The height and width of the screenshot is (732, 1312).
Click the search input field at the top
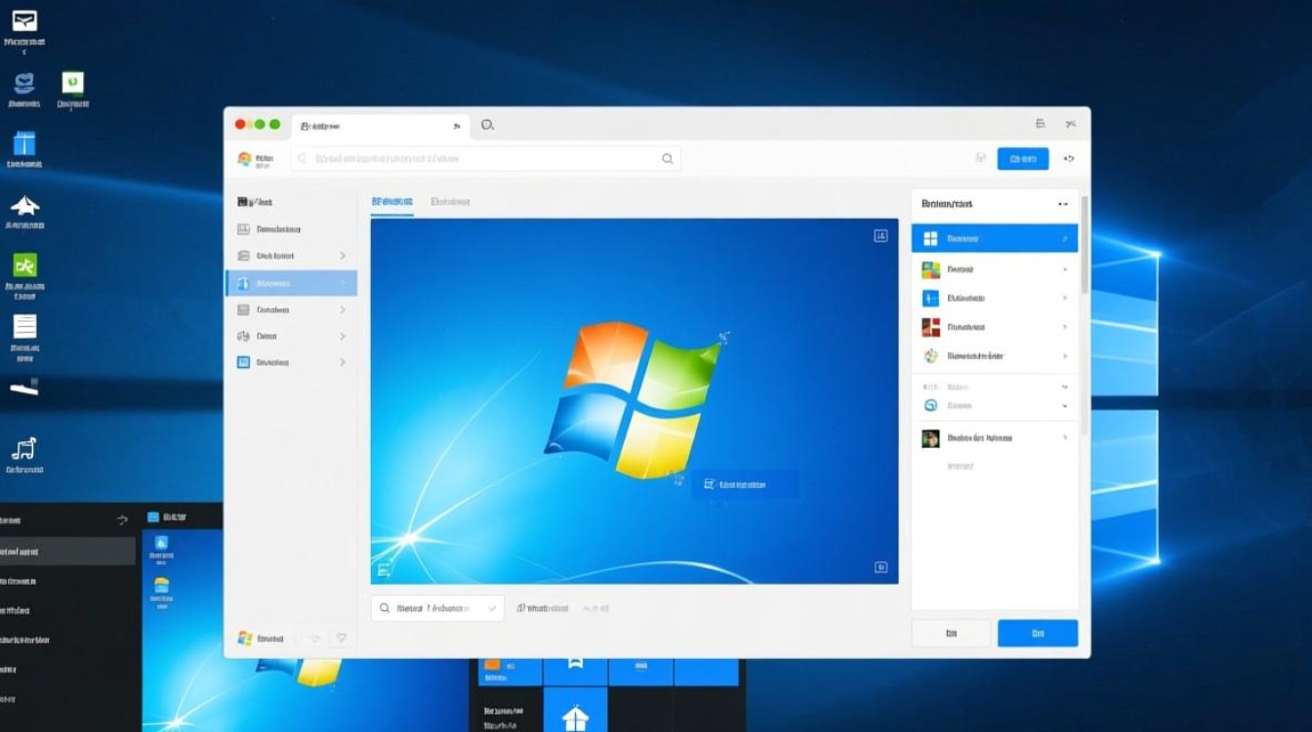click(x=485, y=158)
